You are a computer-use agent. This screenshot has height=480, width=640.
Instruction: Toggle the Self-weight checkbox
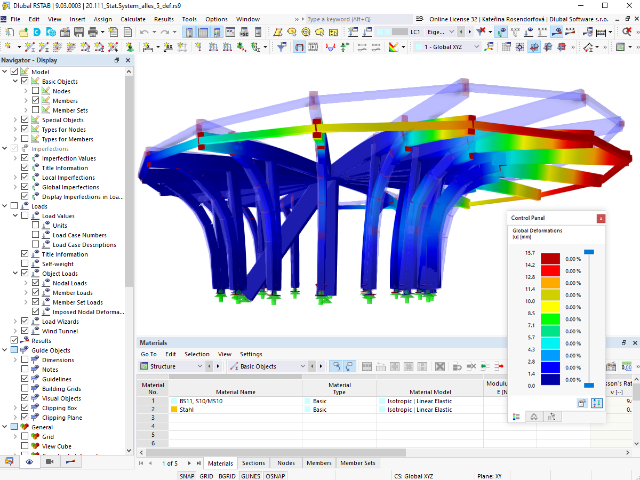(25, 264)
